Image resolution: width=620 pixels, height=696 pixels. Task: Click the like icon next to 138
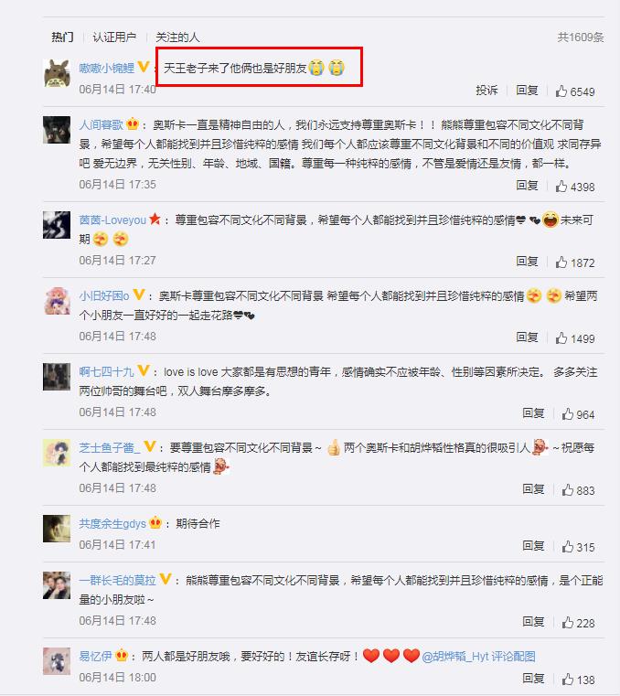568,680
